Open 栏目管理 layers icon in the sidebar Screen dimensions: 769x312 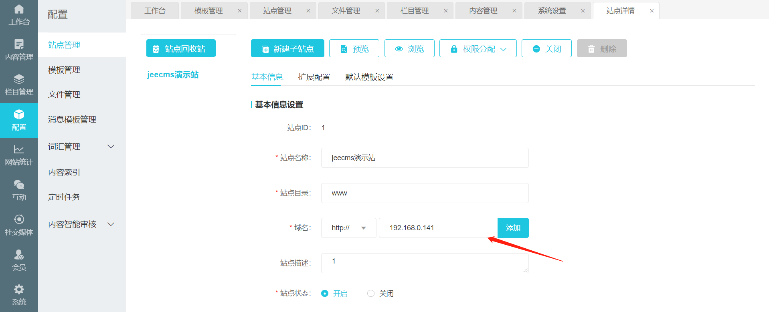click(19, 79)
